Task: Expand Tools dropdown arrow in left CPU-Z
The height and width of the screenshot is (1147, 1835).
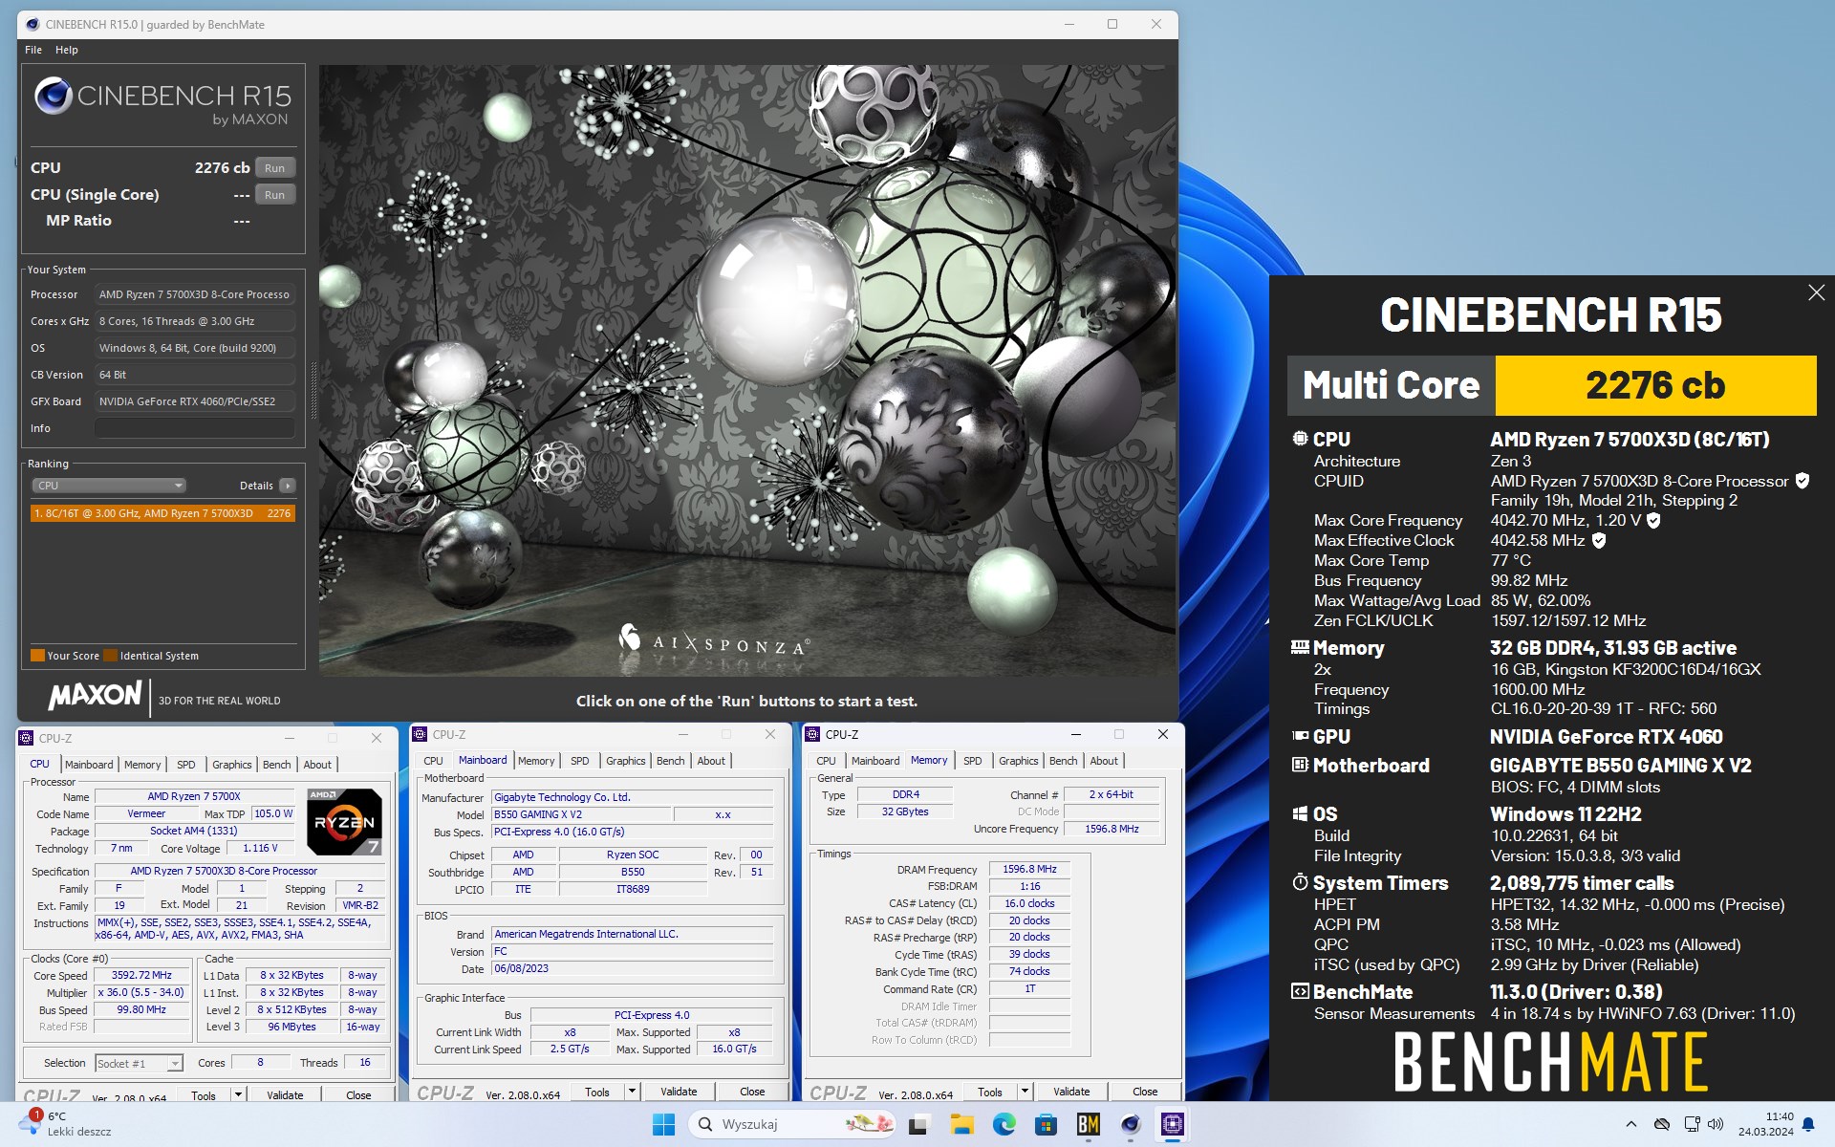Action: [239, 1095]
